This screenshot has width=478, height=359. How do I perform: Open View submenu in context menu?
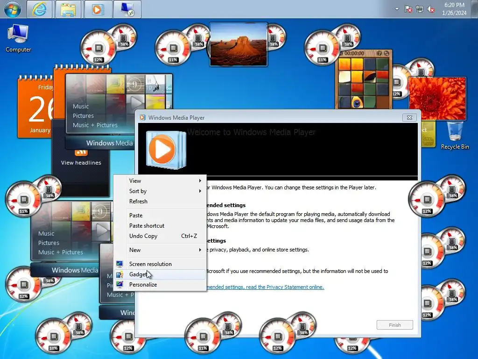pos(160,181)
